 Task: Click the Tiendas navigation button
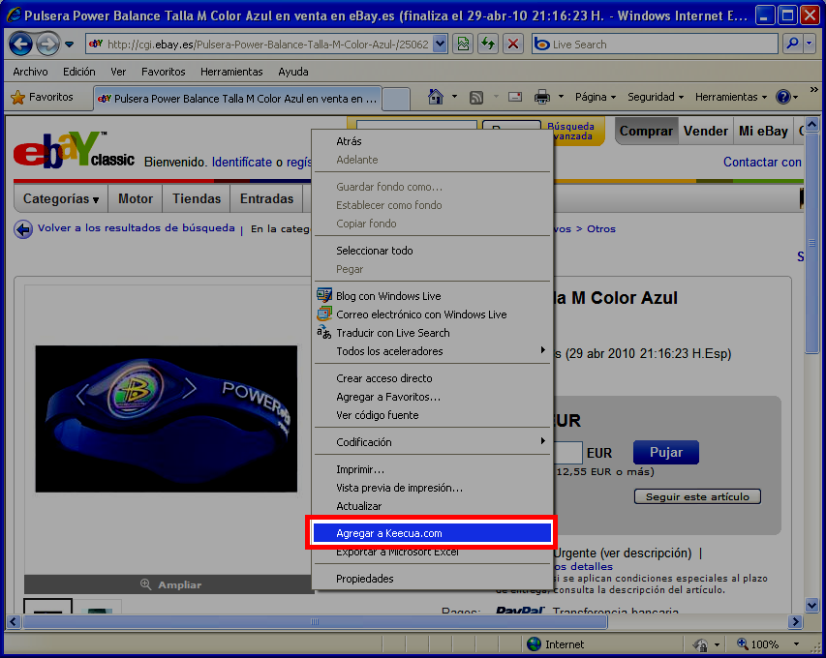(197, 199)
